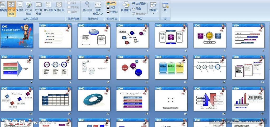Cascade the windows (层叠)
270x127 pixels.
[137, 9]
